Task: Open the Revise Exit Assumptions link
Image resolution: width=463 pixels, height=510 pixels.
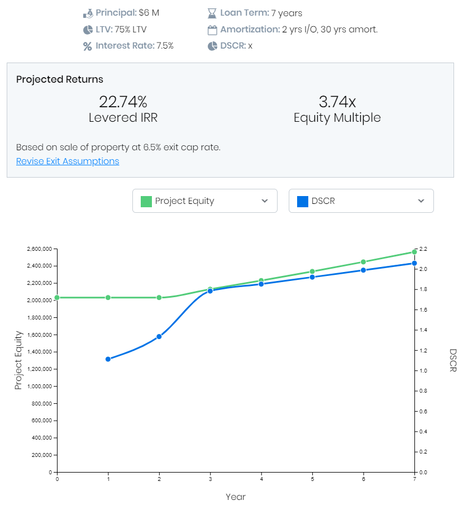Action: 68,161
